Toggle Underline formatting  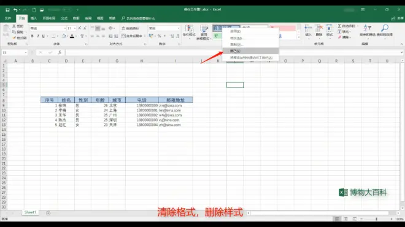(x=44, y=36)
